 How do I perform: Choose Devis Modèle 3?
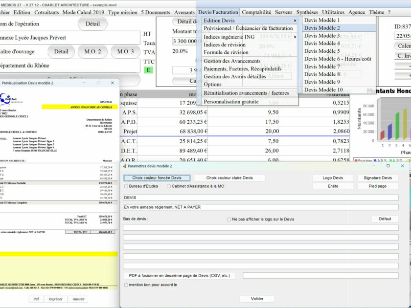[339, 36]
